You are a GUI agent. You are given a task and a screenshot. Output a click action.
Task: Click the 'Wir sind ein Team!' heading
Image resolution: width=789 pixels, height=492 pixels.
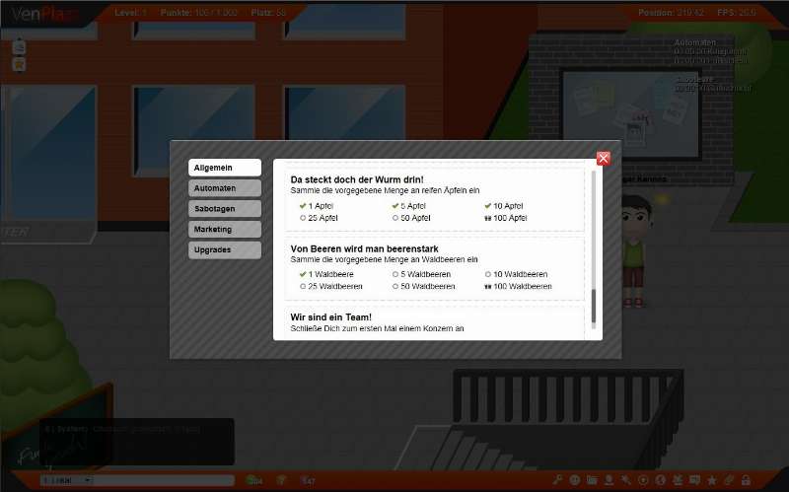[x=331, y=316]
